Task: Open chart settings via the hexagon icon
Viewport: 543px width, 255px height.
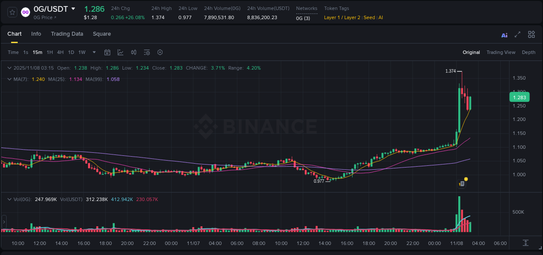Action: (x=160, y=52)
